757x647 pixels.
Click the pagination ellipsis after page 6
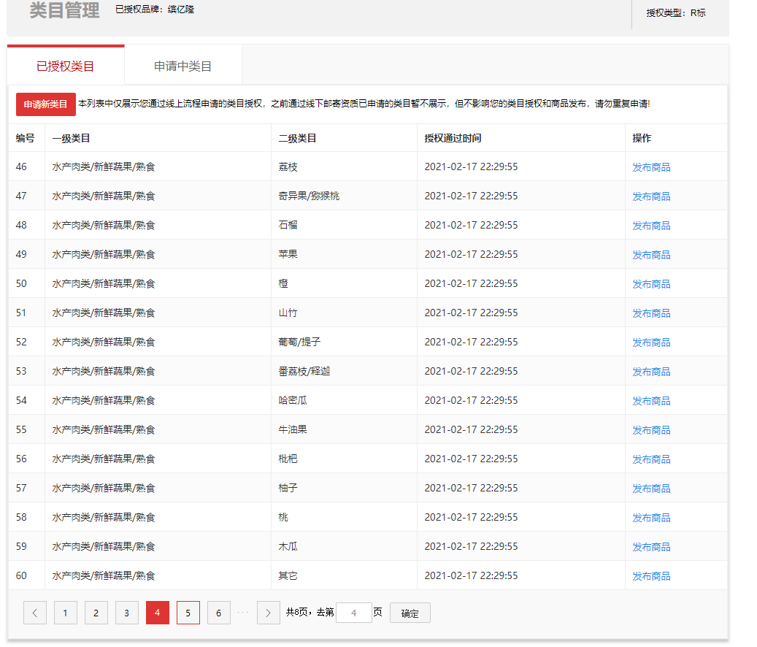click(243, 613)
